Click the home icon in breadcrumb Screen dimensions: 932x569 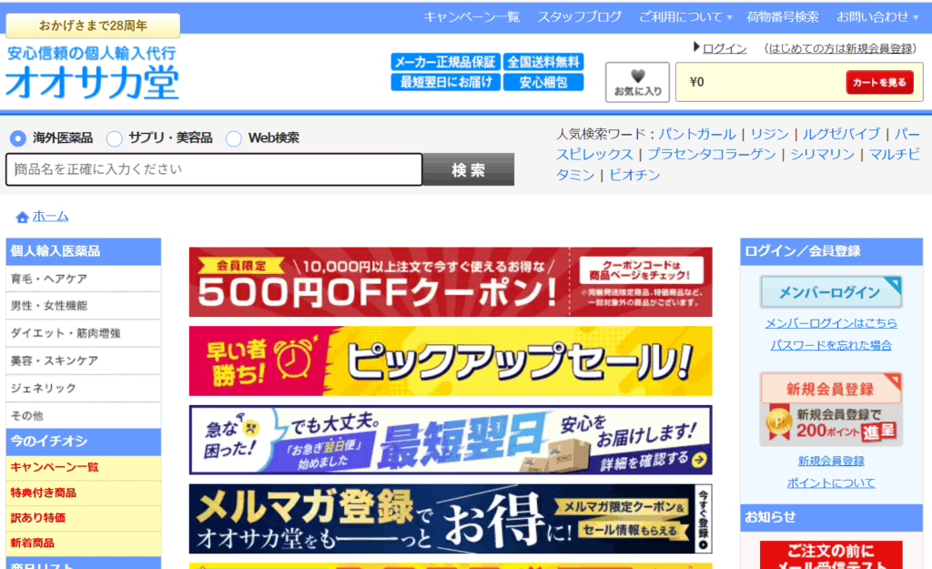click(x=22, y=217)
